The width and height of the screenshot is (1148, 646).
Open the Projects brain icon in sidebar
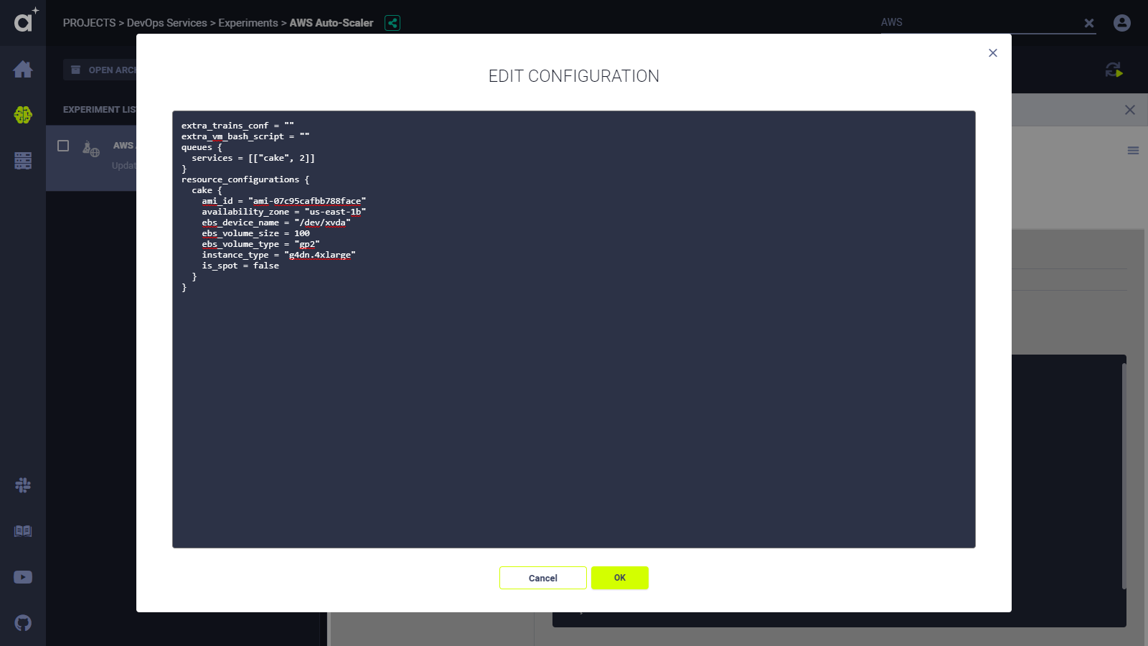click(23, 115)
